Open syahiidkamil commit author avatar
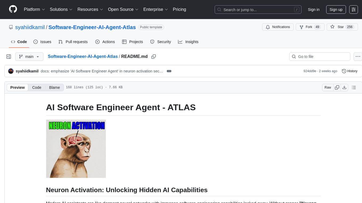This screenshot has width=362, height=203. [11, 71]
